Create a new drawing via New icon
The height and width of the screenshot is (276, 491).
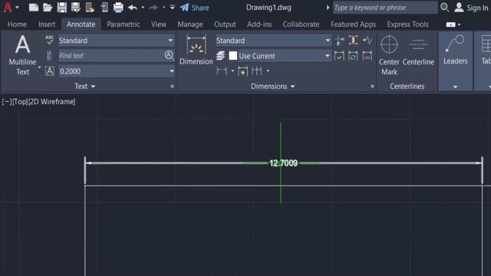point(34,7)
